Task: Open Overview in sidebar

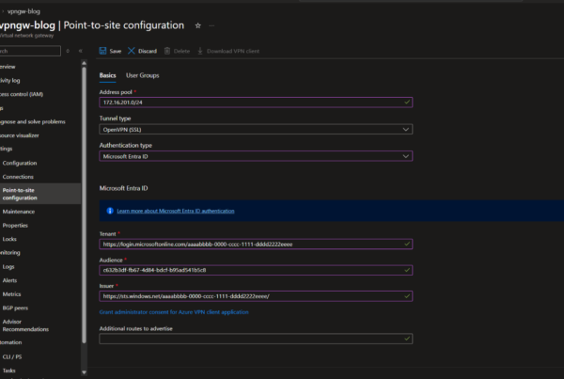Action: click(8, 67)
